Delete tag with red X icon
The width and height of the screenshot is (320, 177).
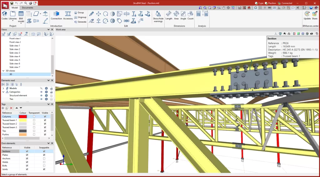point(11,108)
